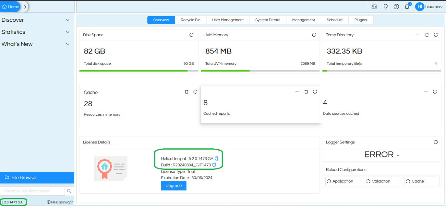Click the Disk Space usage progress bar
This screenshot has height=206, width=446.
139,71
